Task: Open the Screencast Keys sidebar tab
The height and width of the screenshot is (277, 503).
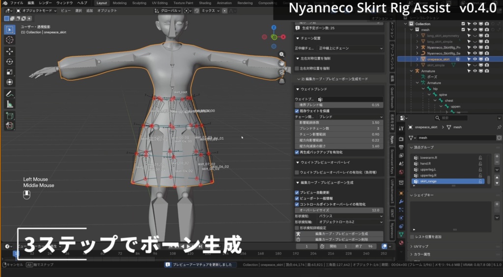Action: [392, 162]
